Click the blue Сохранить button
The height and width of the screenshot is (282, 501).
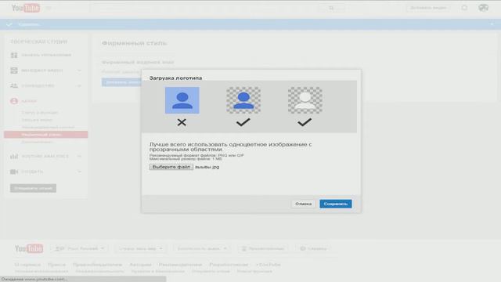tap(336, 204)
